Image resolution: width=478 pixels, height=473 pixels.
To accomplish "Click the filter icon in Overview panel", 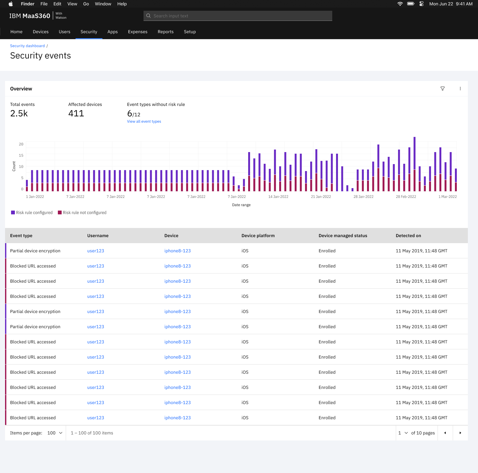I will 443,89.
